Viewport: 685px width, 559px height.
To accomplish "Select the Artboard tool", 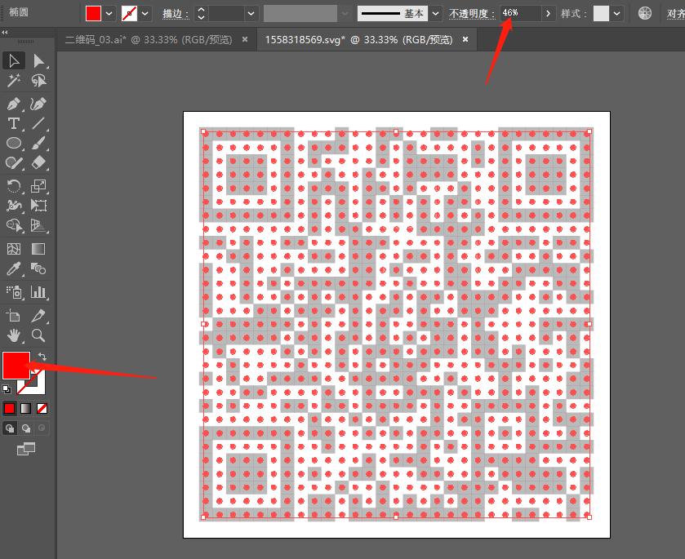I will coord(14,315).
